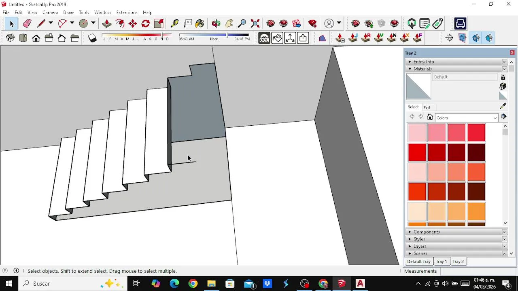518x291 pixels.
Task: Toggle section cuts display icon
Action: pyautogui.click(x=476, y=38)
